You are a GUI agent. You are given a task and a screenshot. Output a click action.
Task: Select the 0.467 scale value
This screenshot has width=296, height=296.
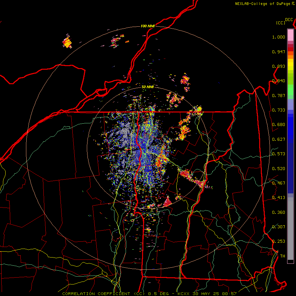point(279,183)
